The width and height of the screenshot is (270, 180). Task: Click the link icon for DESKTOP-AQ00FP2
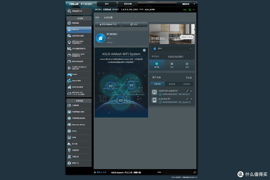coord(187,91)
